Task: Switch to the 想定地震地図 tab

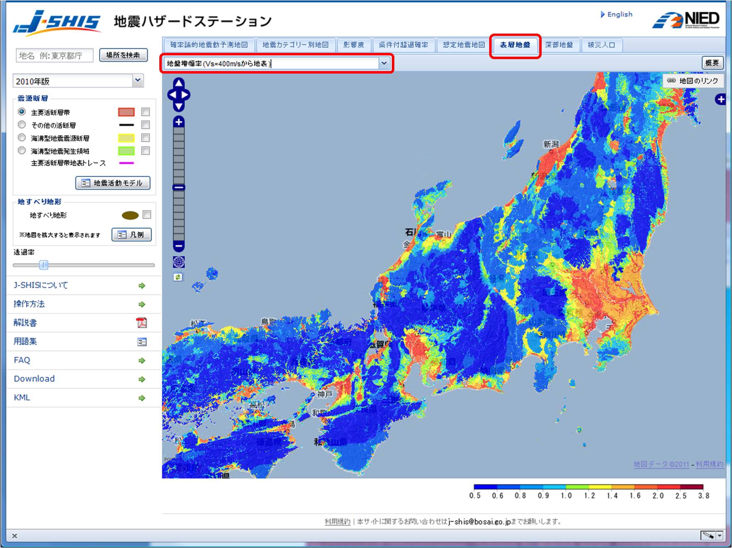Action: 463,45
